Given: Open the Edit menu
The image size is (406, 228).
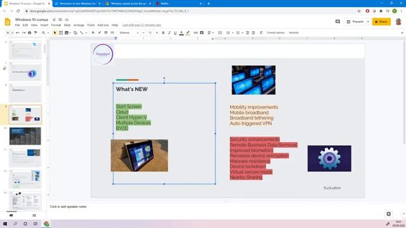Looking at the screenshot, I should point(25,25).
